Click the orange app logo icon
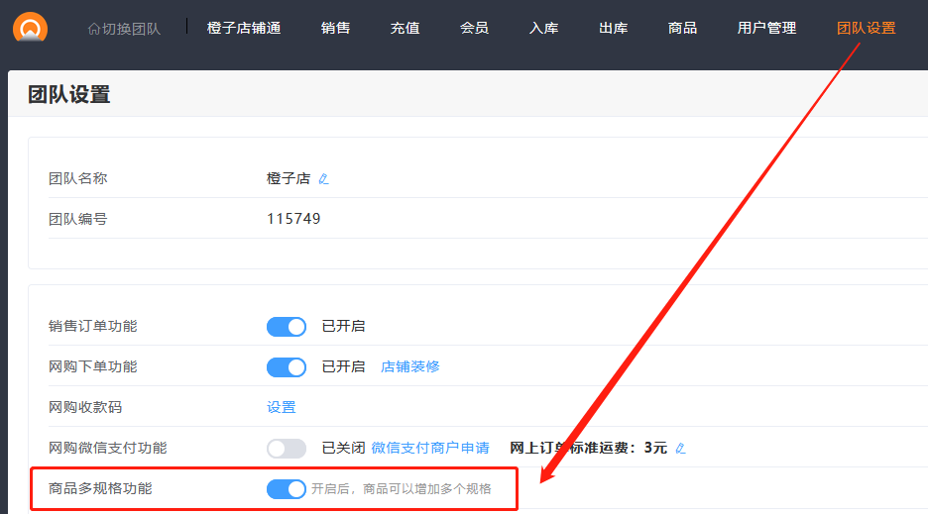Screen dimensions: 928x514 click(x=31, y=27)
